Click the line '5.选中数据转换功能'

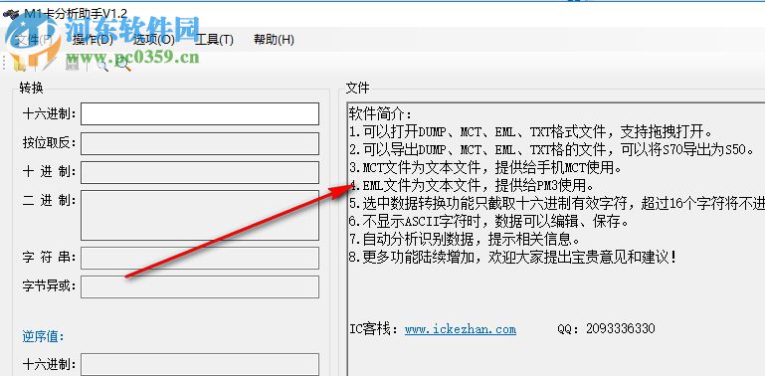(557, 204)
